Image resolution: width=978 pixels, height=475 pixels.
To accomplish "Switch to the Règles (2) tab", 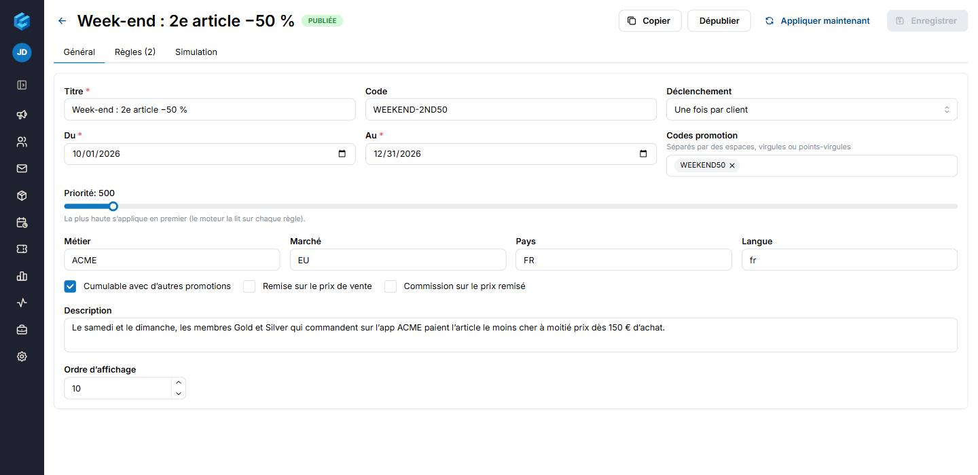I will pyautogui.click(x=135, y=52).
